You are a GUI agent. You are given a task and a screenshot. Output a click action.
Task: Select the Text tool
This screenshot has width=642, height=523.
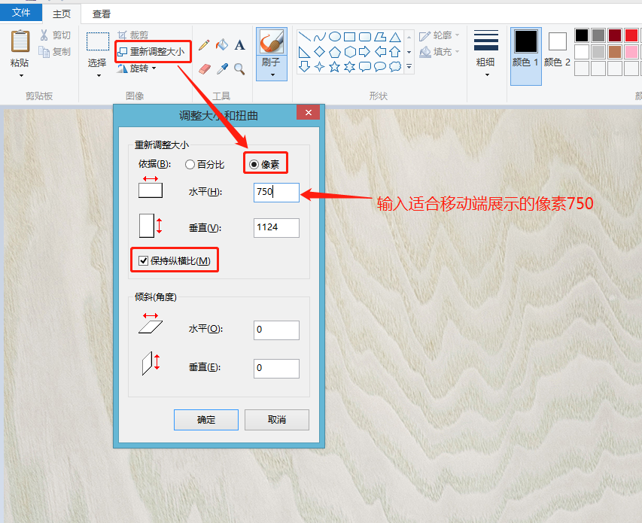point(240,45)
